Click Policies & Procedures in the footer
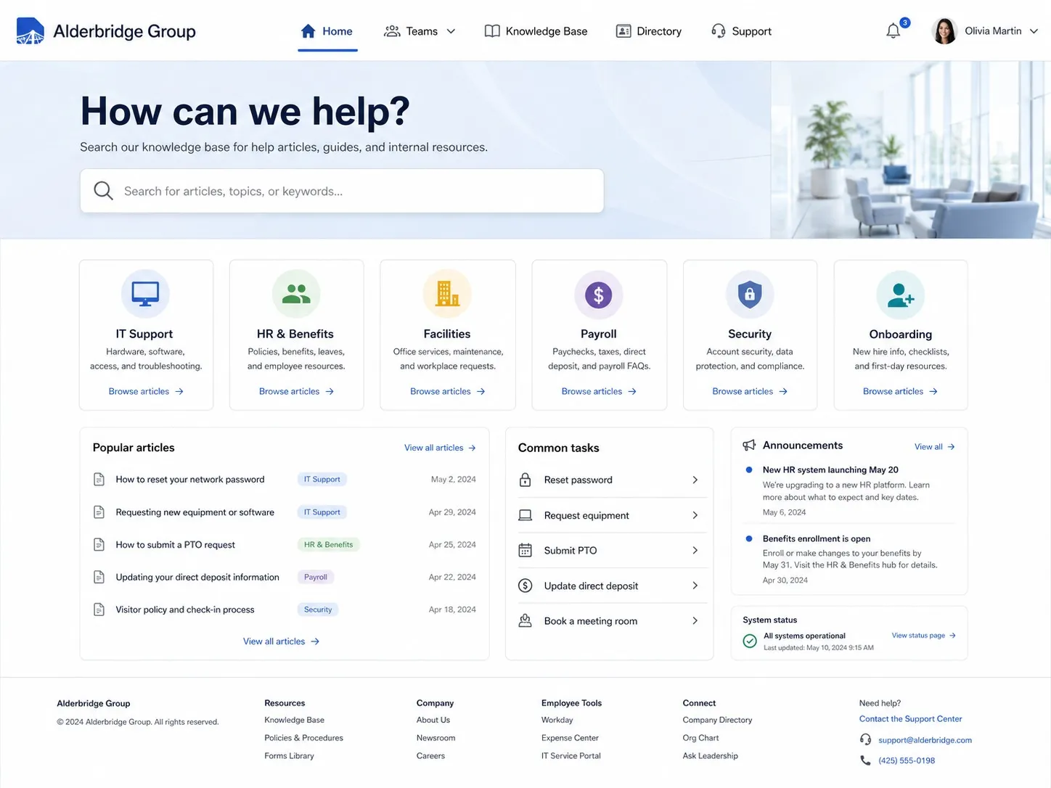1051x788 pixels. click(x=303, y=738)
